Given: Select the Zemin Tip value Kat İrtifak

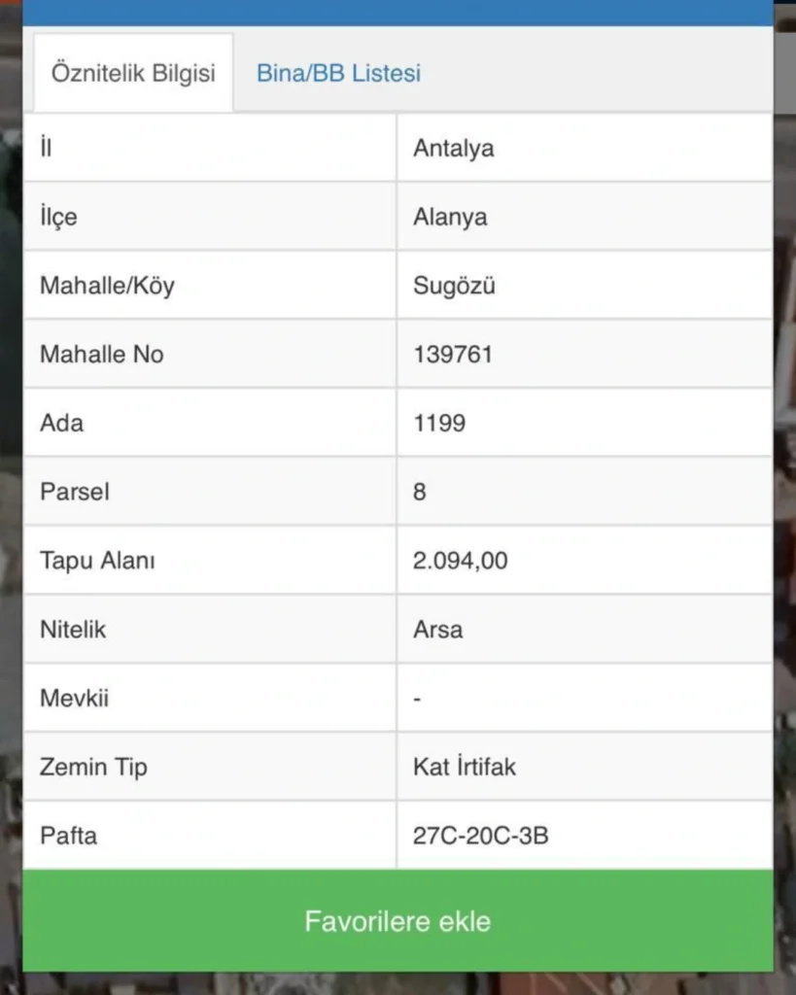Looking at the screenshot, I should click(x=464, y=767).
